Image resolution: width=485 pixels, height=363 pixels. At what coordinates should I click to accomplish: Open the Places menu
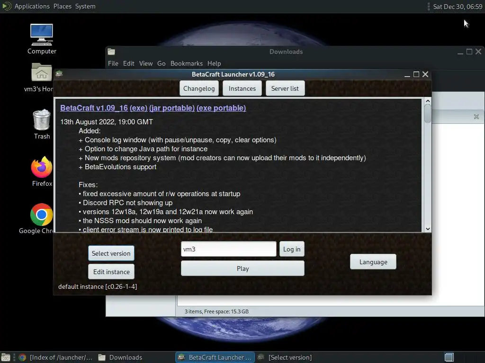(x=63, y=6)
